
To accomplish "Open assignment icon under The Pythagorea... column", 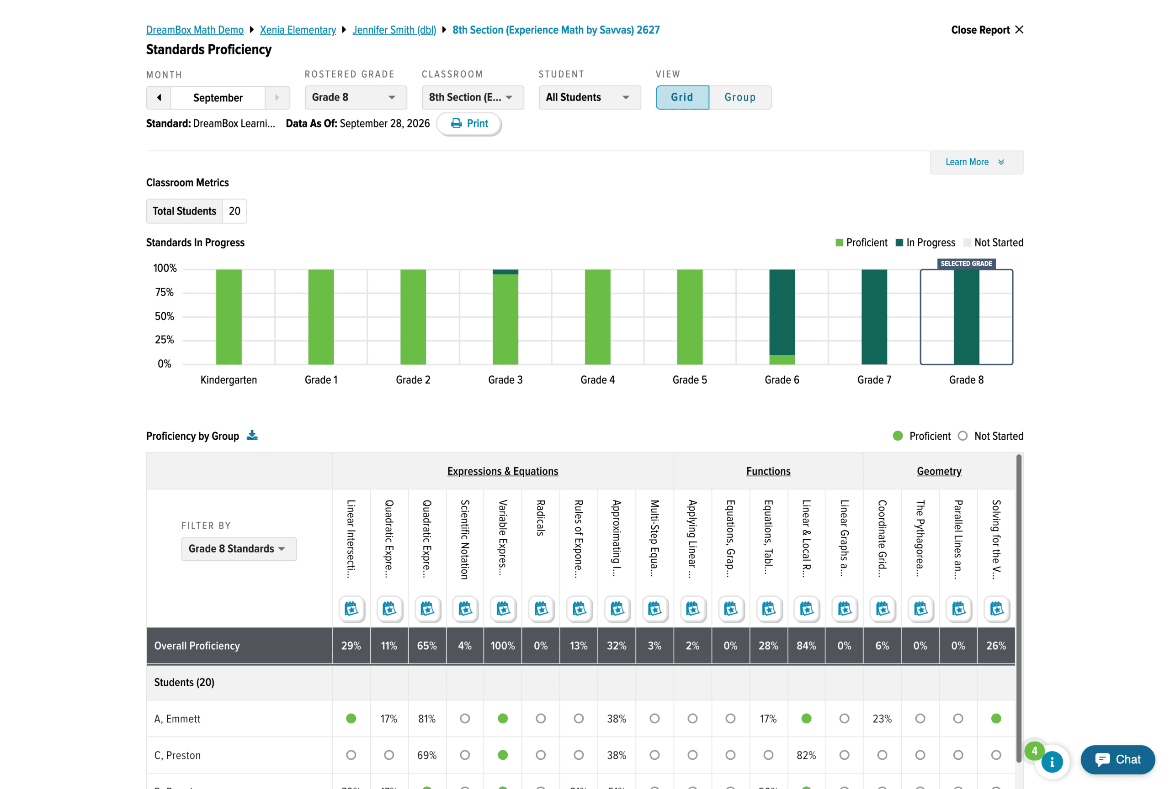I will (920, 609).
